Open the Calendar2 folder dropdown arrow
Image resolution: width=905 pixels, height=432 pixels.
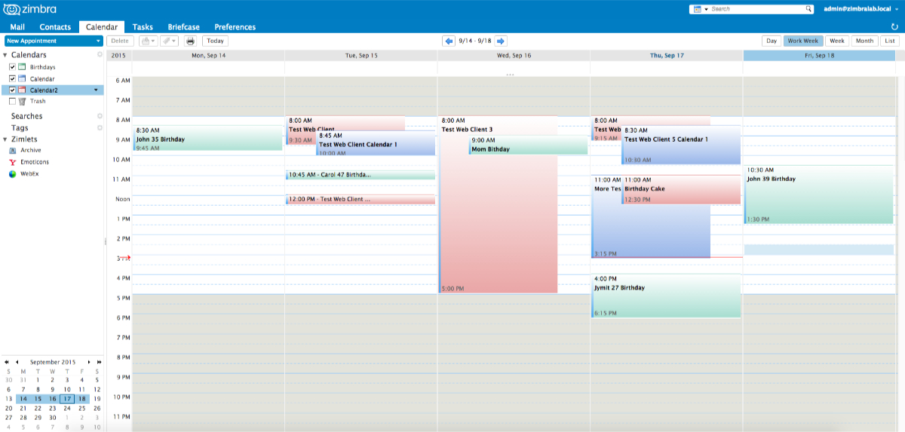pos(95,90)
